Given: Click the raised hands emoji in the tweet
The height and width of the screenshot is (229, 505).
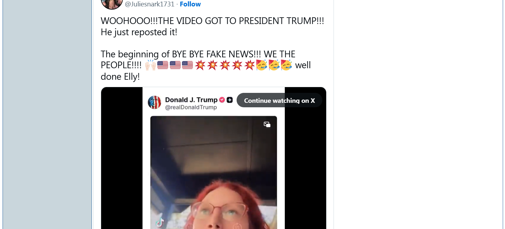Looking at the screenshot, I should pos(150,65).
